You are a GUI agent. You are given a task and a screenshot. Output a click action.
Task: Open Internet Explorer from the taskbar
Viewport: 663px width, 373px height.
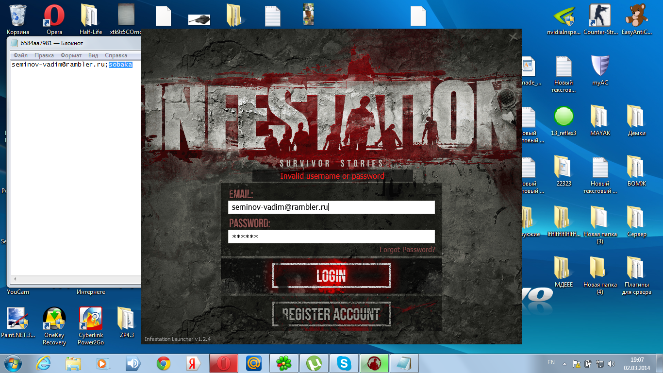pyautogui.click(x=44, y=363)
